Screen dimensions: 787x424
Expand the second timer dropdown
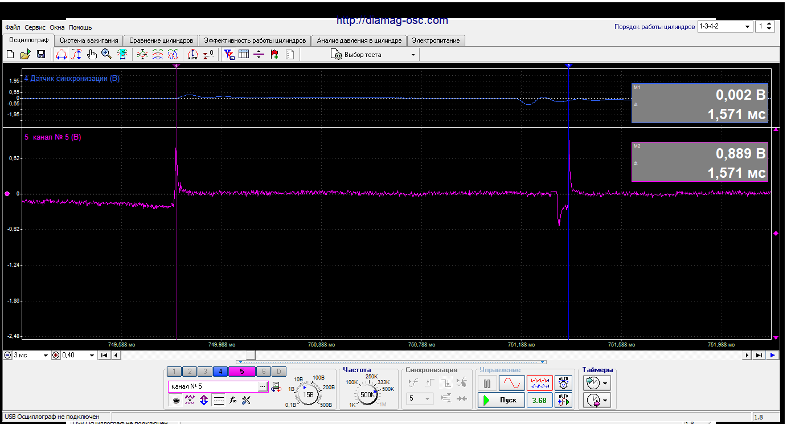(x=605, y=401)
